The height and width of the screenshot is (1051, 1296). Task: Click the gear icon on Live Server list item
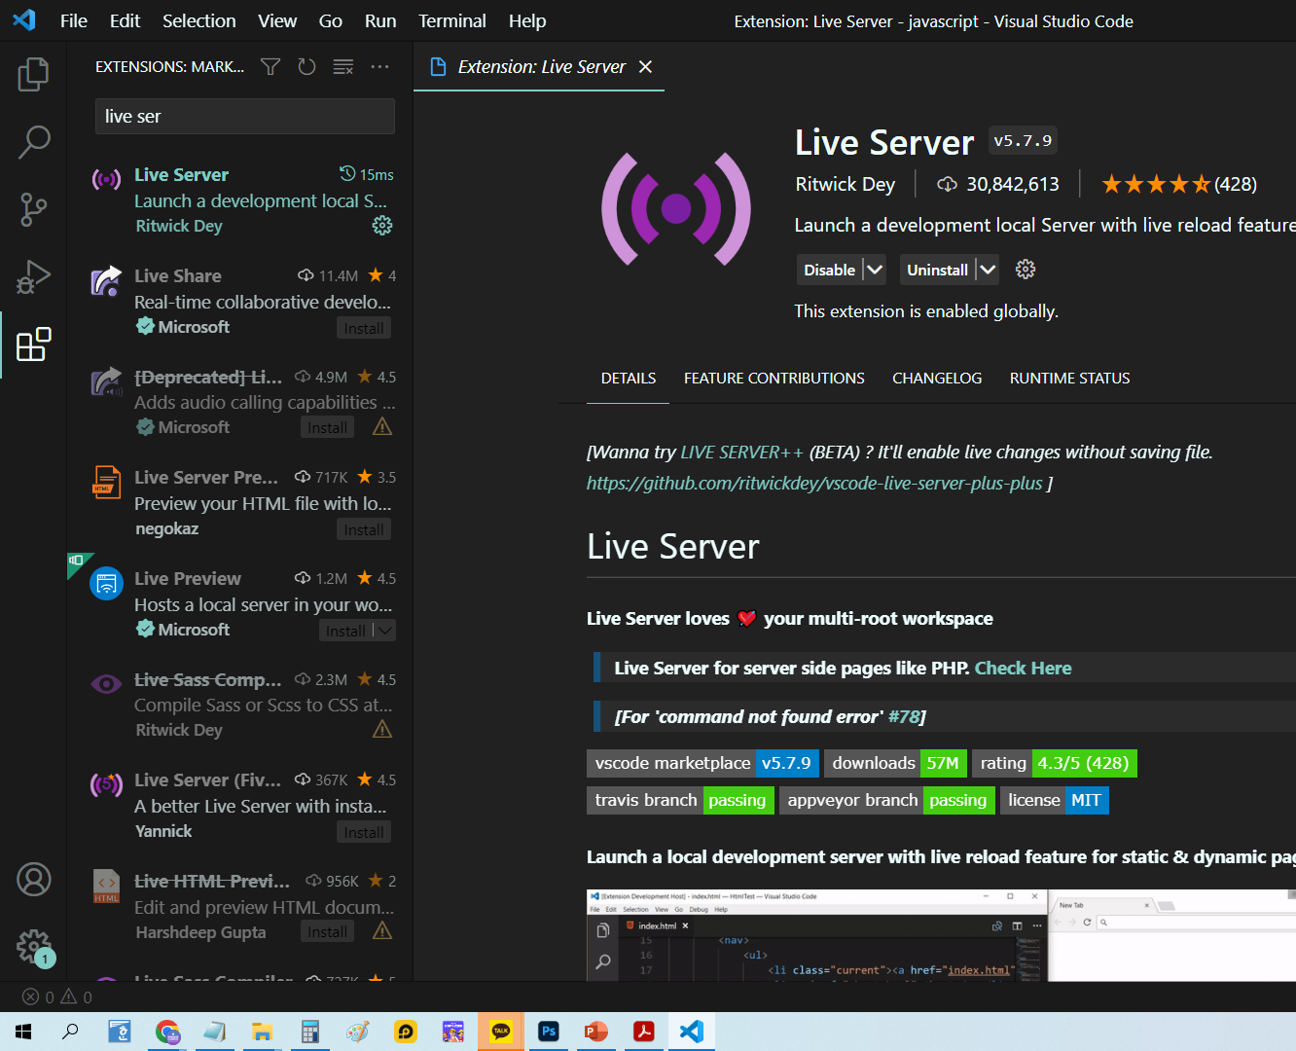coord(382,226)
